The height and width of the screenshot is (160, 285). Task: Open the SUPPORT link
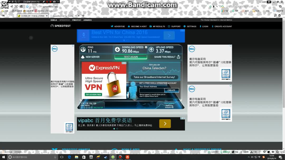point(174,27)
